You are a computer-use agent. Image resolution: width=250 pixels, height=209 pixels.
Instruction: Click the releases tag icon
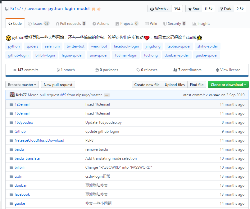pos(138,70)
